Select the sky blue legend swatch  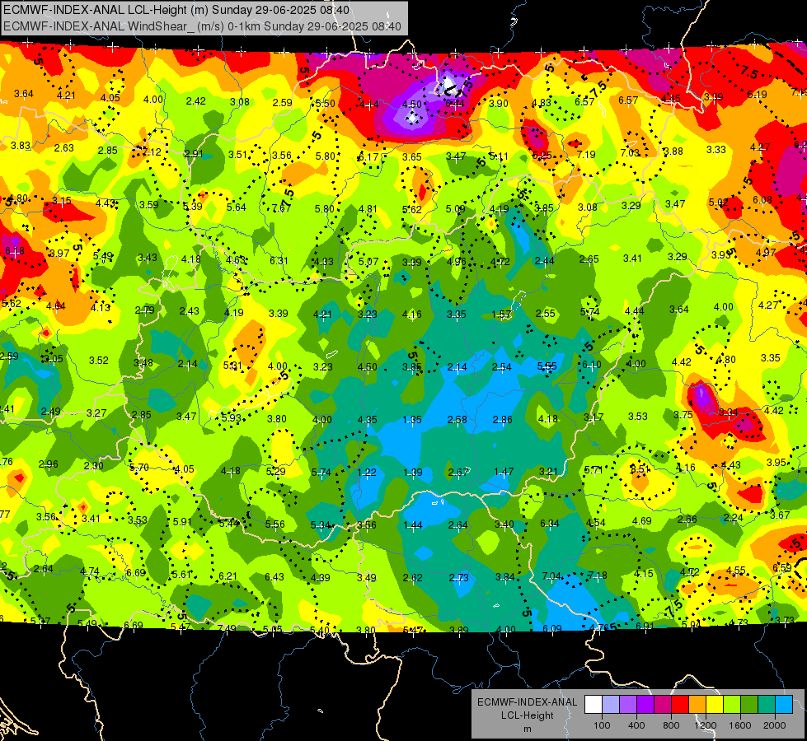(785, 705)
